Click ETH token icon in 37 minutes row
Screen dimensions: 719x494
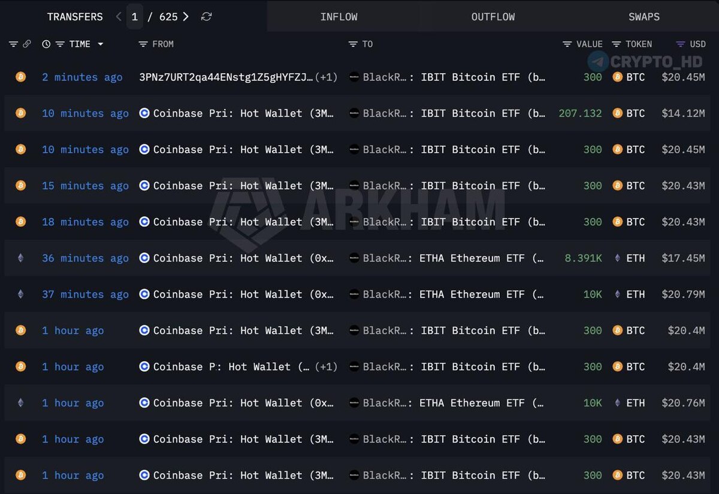point(618,294)
